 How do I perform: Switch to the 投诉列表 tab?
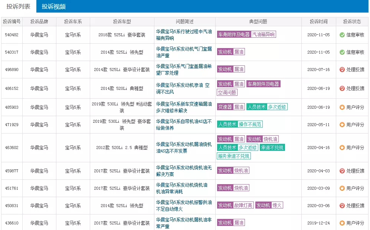tap(18, 6)
